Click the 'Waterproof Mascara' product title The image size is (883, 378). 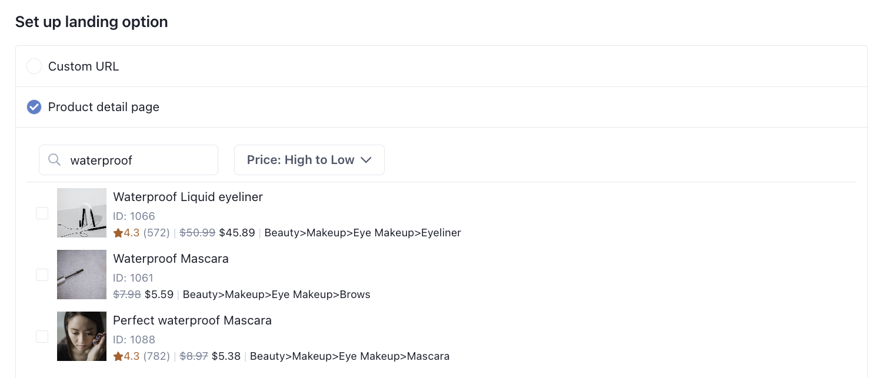[171, 259]
